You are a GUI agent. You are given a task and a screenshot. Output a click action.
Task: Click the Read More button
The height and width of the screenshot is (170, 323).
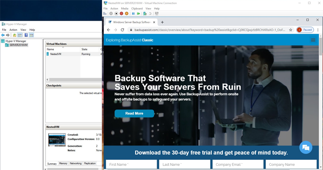click(x=134, y=113)
